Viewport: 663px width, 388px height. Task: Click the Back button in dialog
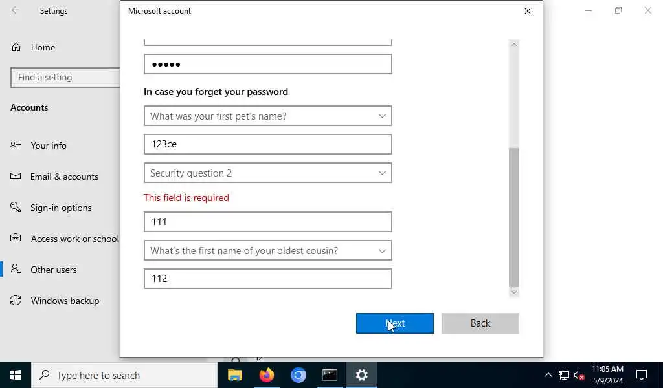480,323
